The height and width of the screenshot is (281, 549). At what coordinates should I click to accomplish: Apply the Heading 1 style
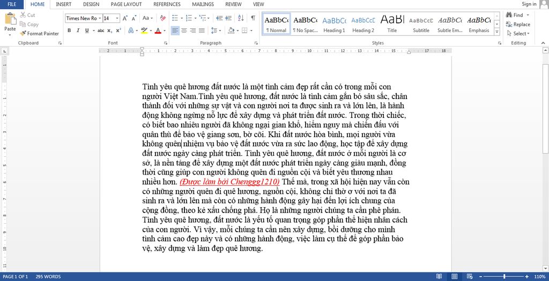334,24
